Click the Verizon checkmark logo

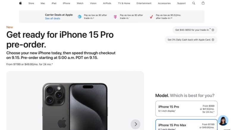(x=151, y=17)
